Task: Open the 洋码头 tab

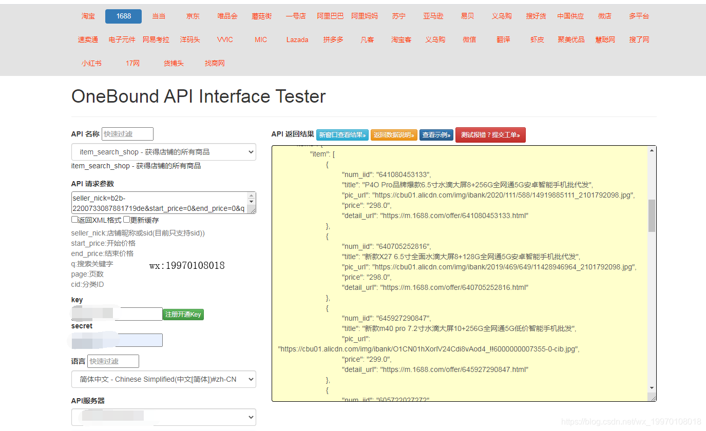Action: pyautogui.click(x=190, y=40)
